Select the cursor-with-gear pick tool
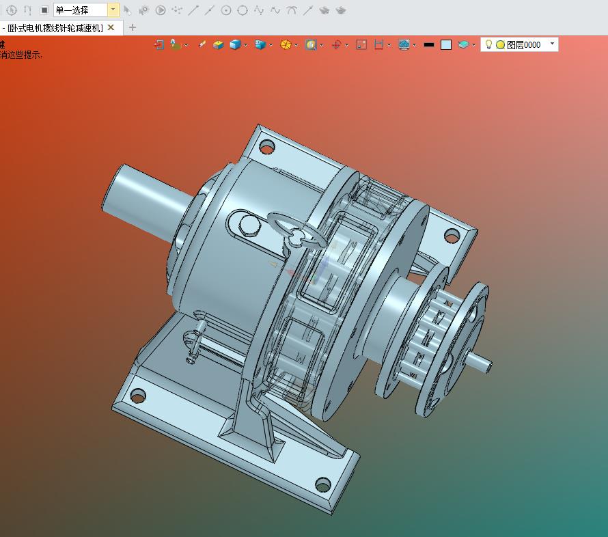The height and width of the screenshot is (537, 608). (x=144, y=10)
